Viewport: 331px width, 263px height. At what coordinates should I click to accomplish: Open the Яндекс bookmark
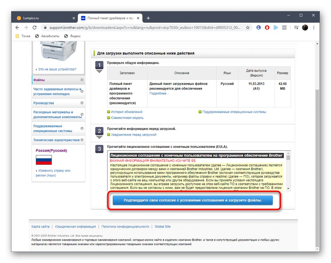click(x=72, y=36)
